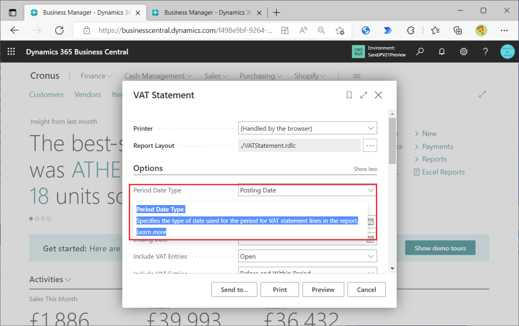Switch to the first Business Manager browser tab
The image size is (519, 326).
coord(85,13)
